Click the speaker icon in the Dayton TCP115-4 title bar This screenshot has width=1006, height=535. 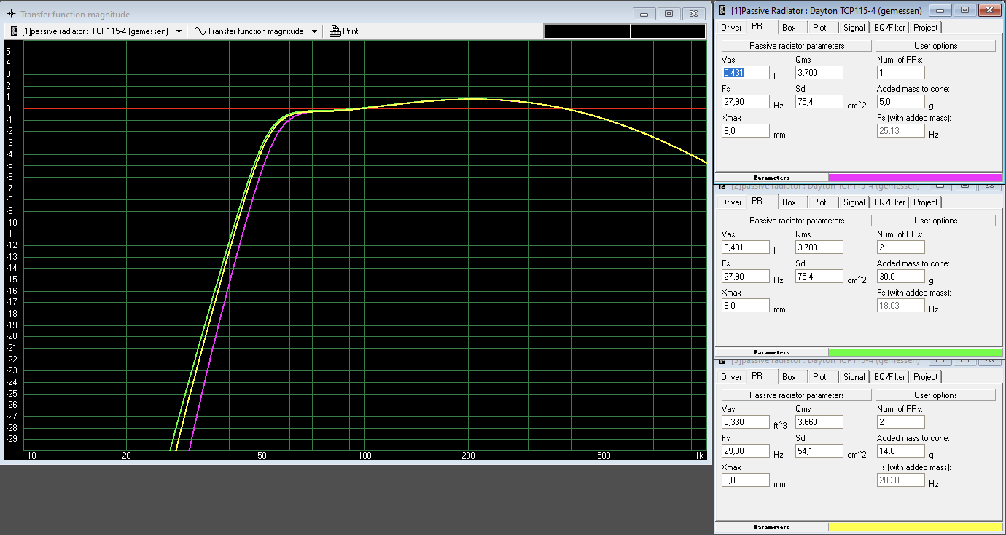coord(722,11)
